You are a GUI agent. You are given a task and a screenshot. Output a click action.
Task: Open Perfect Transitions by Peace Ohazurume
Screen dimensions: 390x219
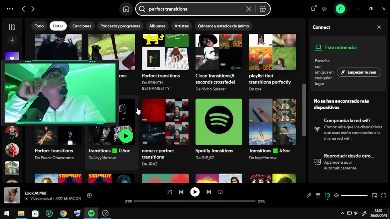54,151
